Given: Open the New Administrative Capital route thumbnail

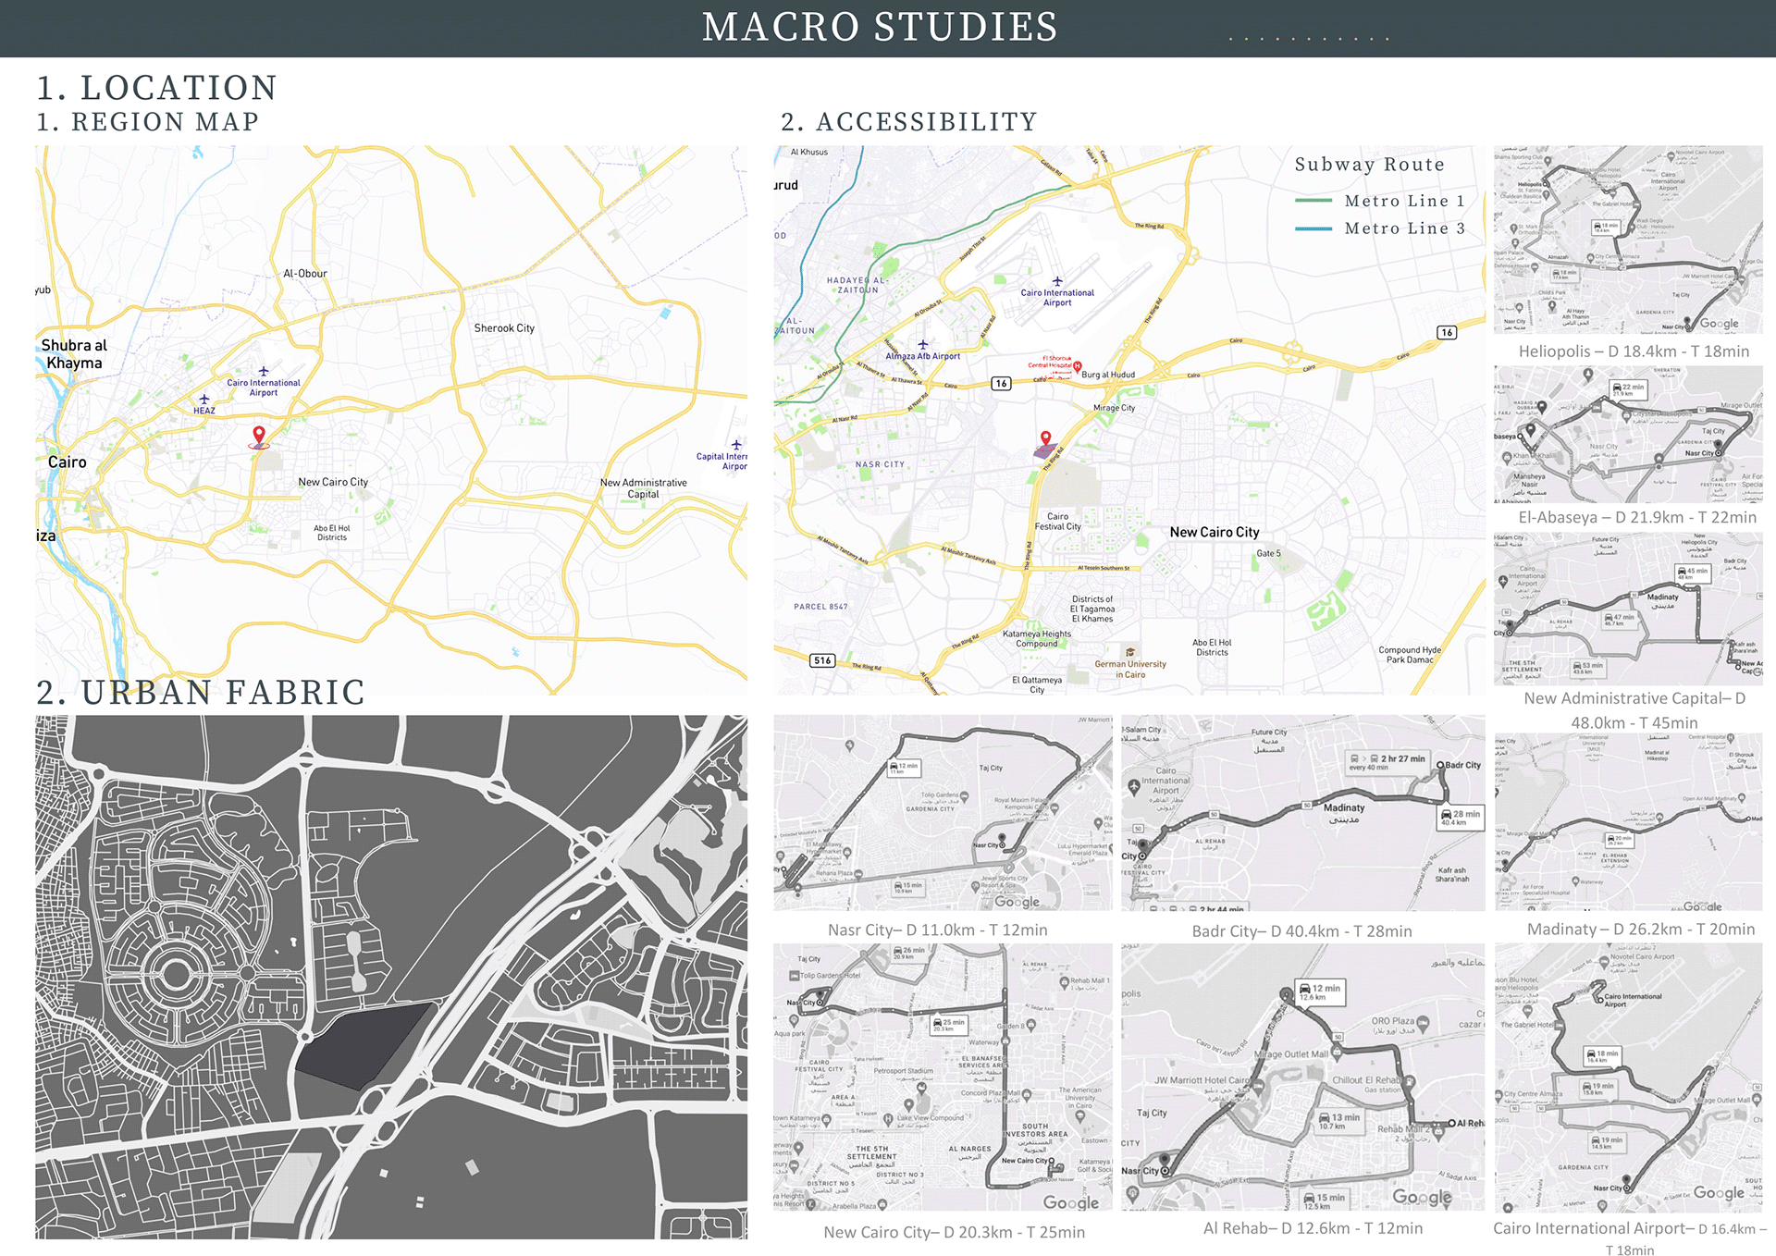Looking at the screenshot, I should tap(1628, 609).
